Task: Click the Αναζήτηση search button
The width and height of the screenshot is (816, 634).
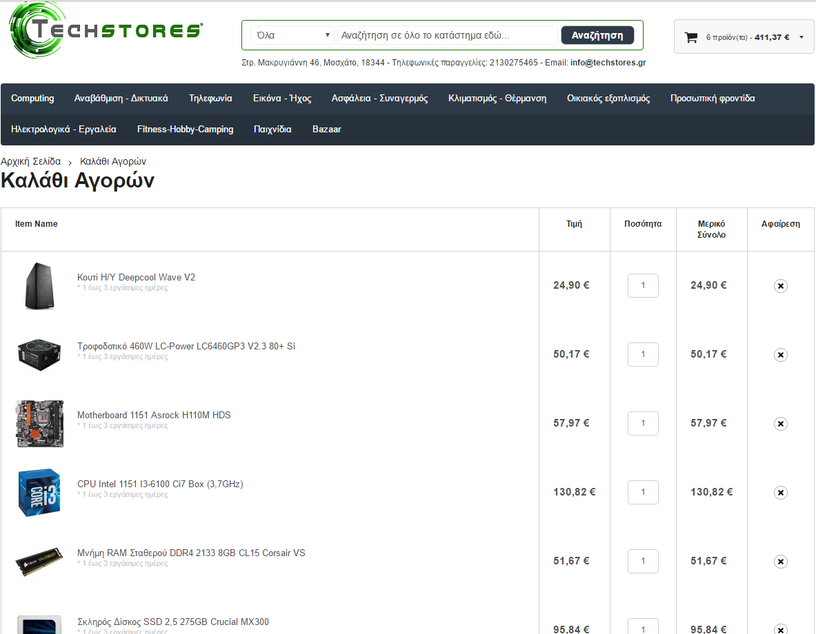Action: 597,35
